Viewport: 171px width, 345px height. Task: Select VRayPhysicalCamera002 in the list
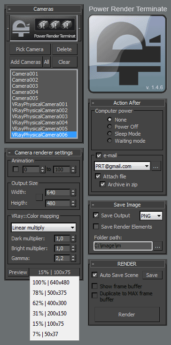[x=44, y=110]
